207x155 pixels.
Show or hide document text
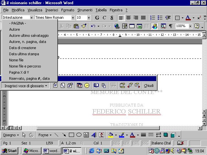(x=103, y=86)
